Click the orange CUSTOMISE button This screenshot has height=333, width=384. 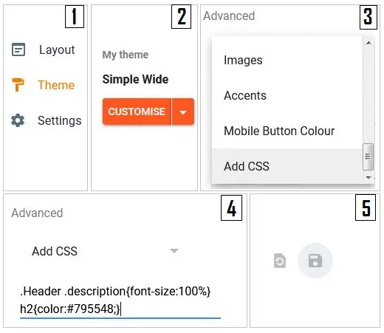click(x=137, y=111)
